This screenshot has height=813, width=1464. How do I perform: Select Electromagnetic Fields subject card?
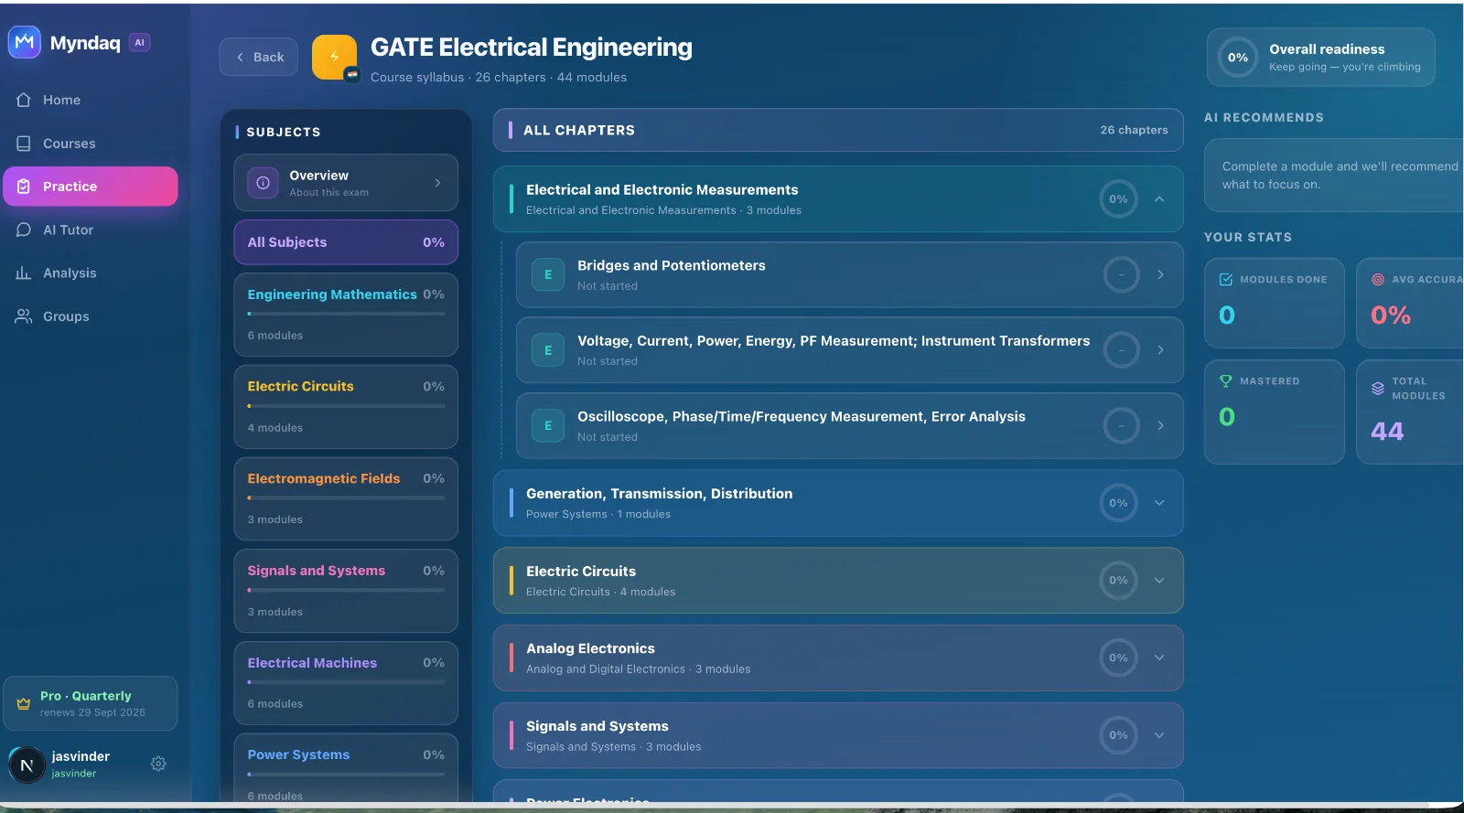(x=346, y=498)
